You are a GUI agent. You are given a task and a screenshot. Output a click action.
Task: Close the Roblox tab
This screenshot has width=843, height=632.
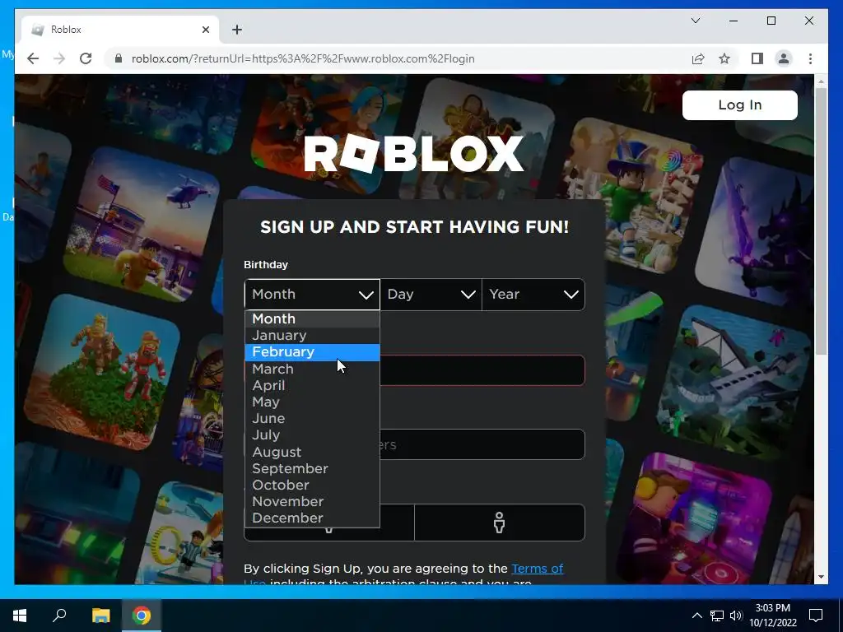(205, 30)
